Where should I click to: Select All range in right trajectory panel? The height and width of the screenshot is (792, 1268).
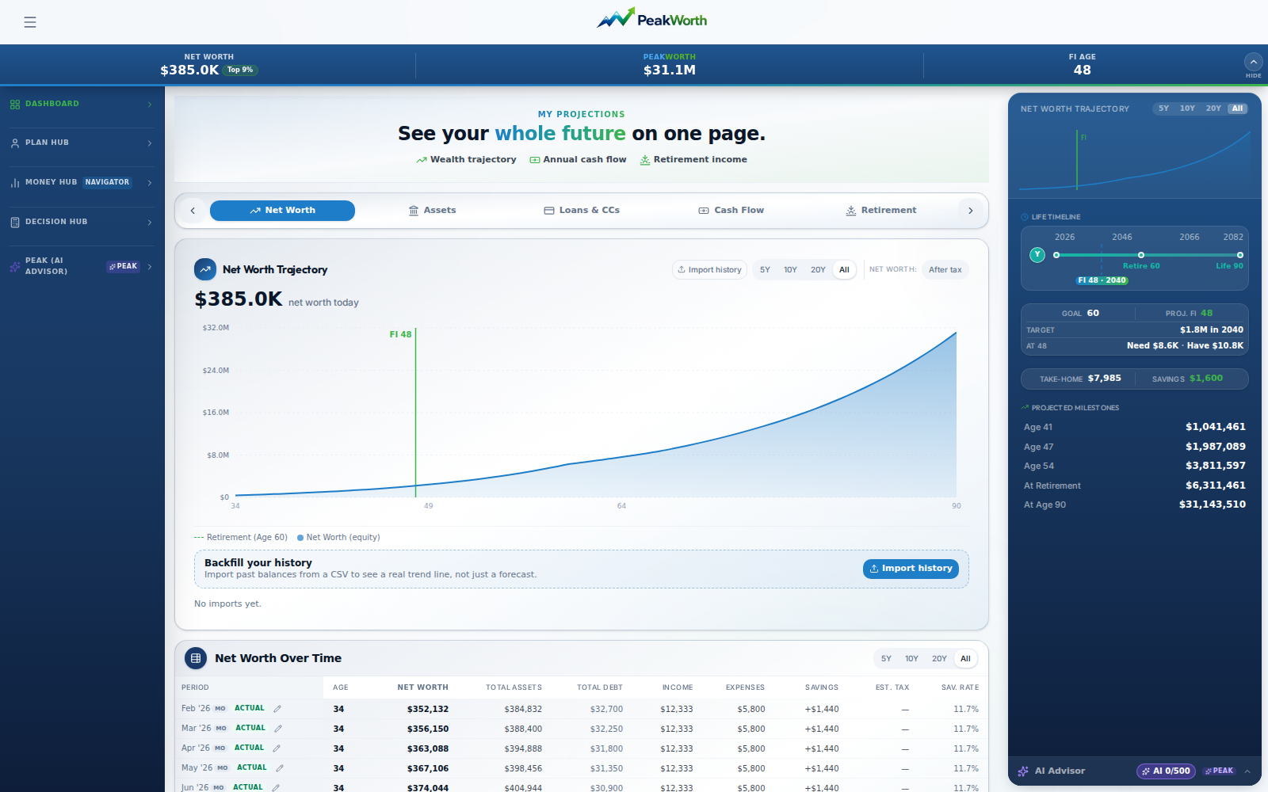pyautogui.click(x=1237, y=109)
